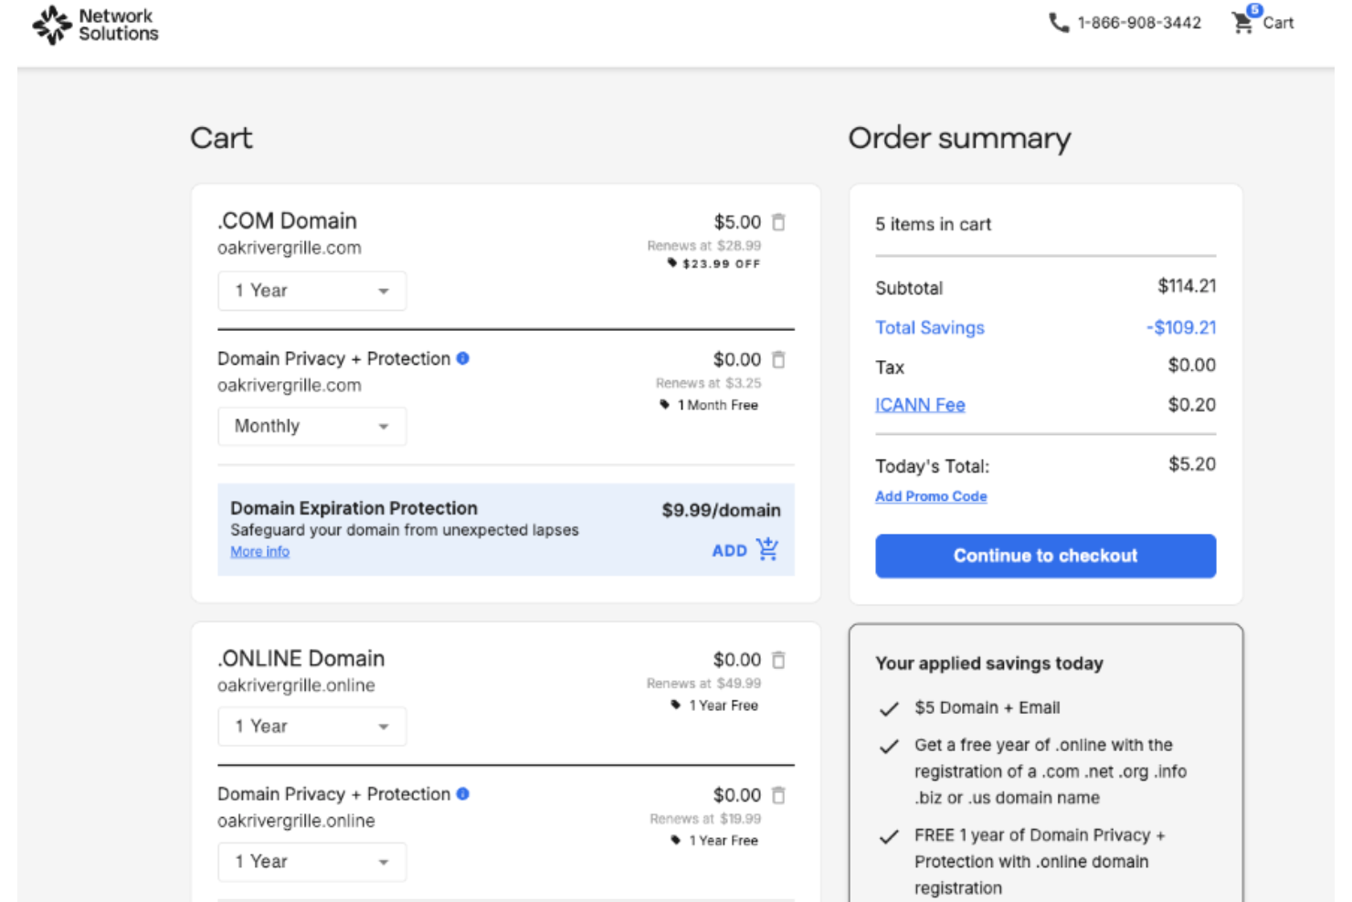
Task: Click Add Promo Code
Action: (x=931, y=496)
